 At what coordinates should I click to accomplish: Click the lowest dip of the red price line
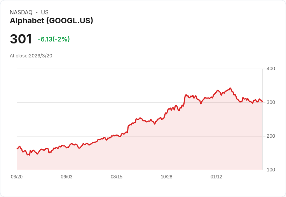coord(29,155)
